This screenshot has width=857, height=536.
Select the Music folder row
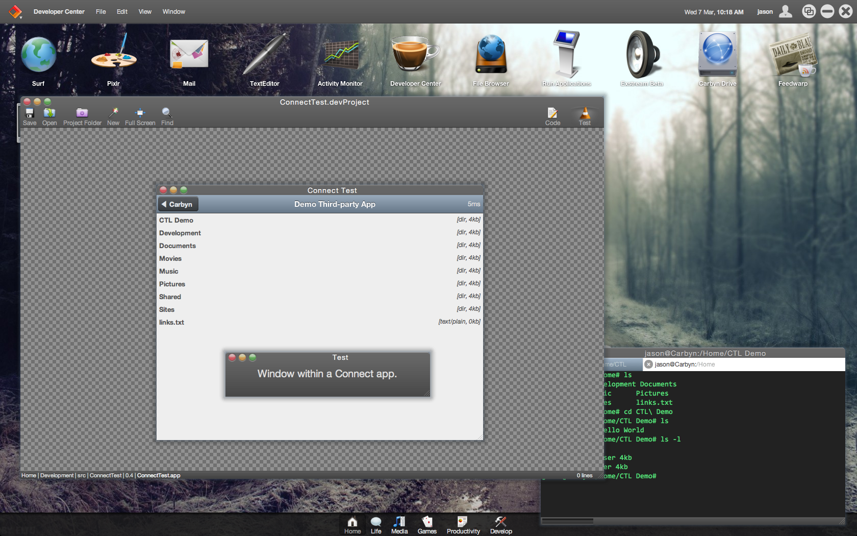click(320, 271)
